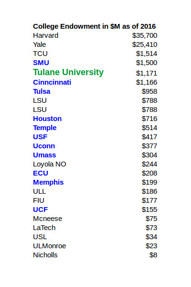The image size is (191, 287).
Task: Select the USF row name
Action: click(x=40, y=137)
